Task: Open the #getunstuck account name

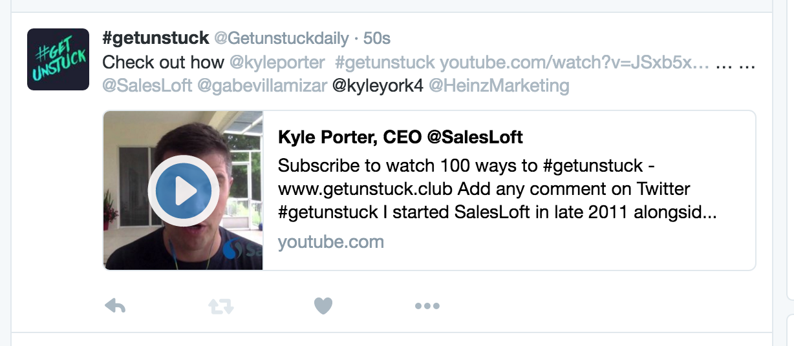Action: pyautogui.click(x=155, y=39)
